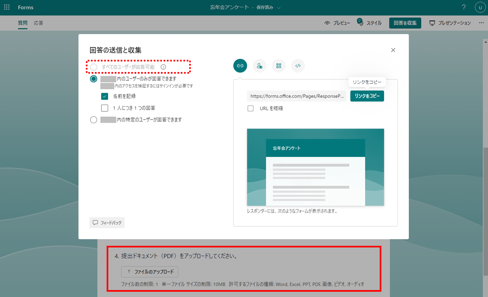Open the app launcher waffle icon
Image resolution: width=488 pixels, height=297 pixels.
pos(7,7)
